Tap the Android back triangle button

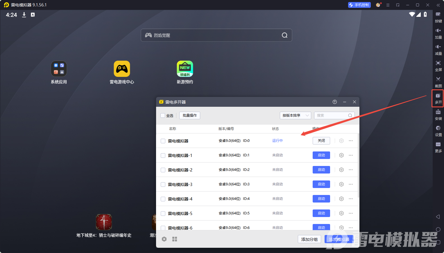pos(438,217)
